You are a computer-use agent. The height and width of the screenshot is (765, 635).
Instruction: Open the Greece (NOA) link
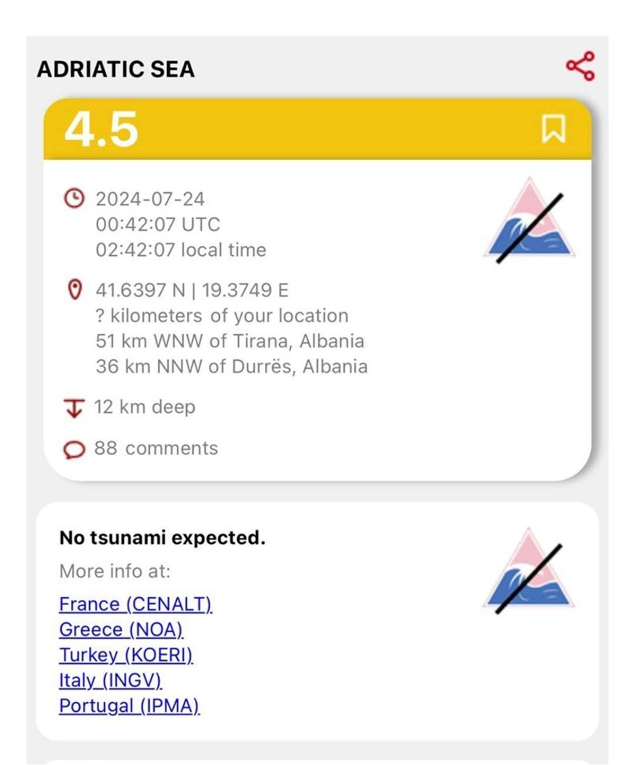coord(121,629)
